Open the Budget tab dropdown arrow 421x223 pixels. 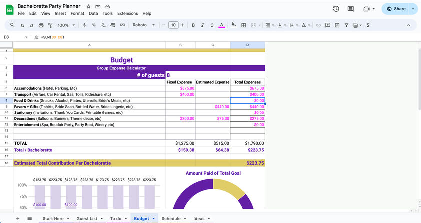(x=154, y=218)
